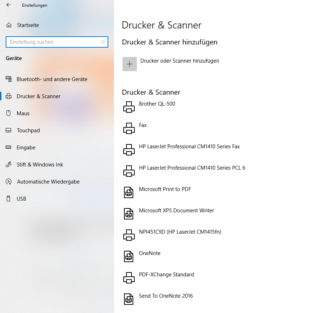Click the Stift & Windows Ink pen icon
The height and width of the screenshot is (313, 316).
coord(9,164)
